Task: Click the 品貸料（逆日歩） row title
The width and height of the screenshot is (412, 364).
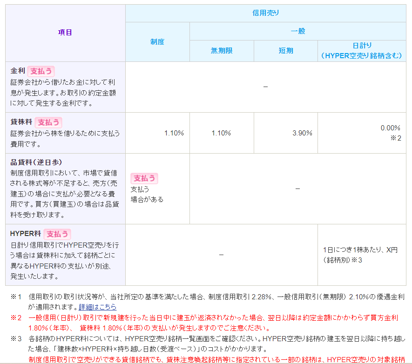Action: point(36,162)
